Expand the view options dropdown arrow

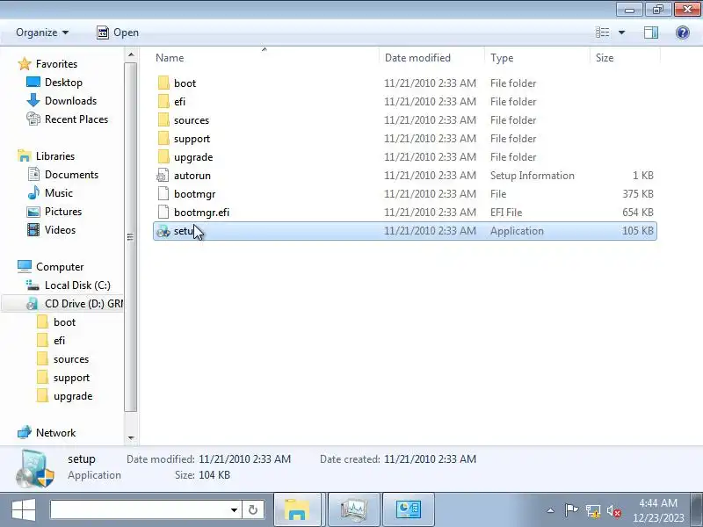point(622,32)
